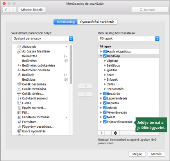
Task: Open the Alakzatok submenu arrow
Action: pos(66,47)
